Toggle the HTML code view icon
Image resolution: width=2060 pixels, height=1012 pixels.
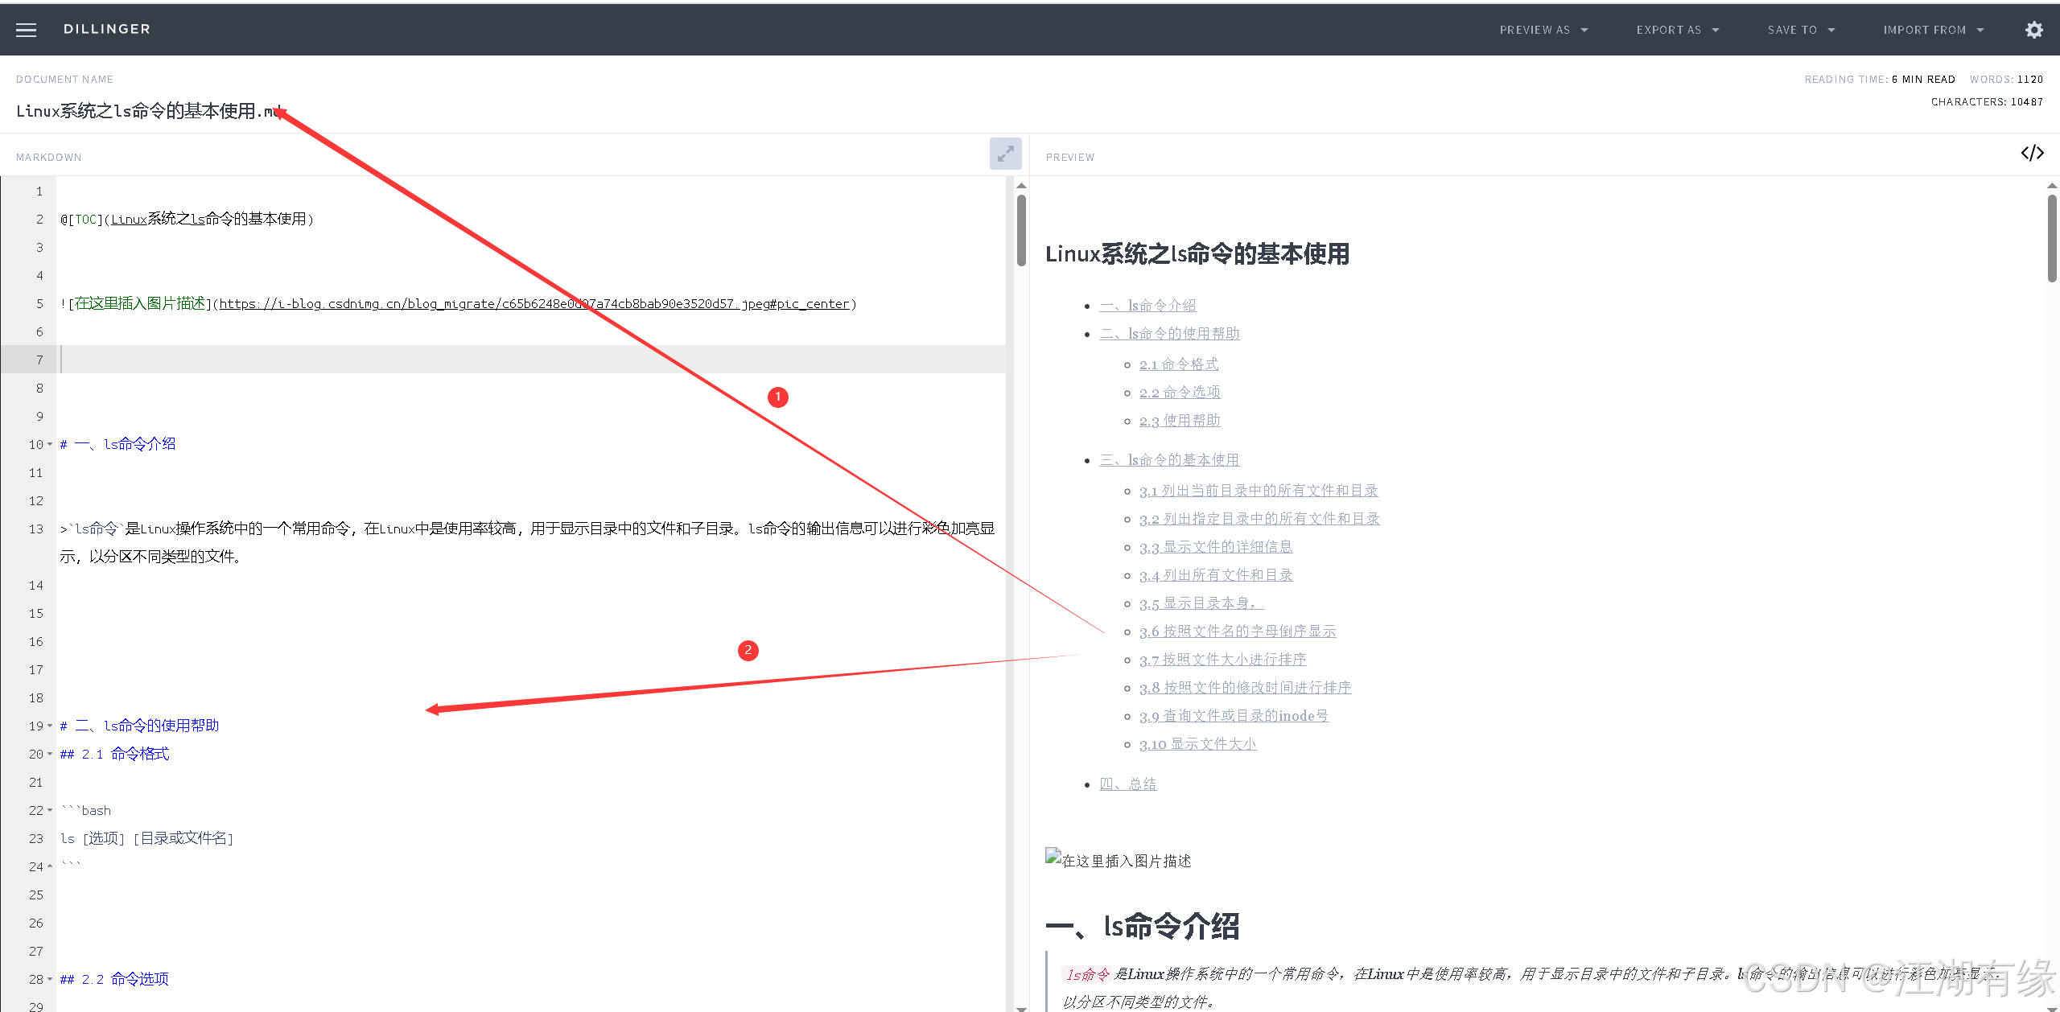[2032, 153]
